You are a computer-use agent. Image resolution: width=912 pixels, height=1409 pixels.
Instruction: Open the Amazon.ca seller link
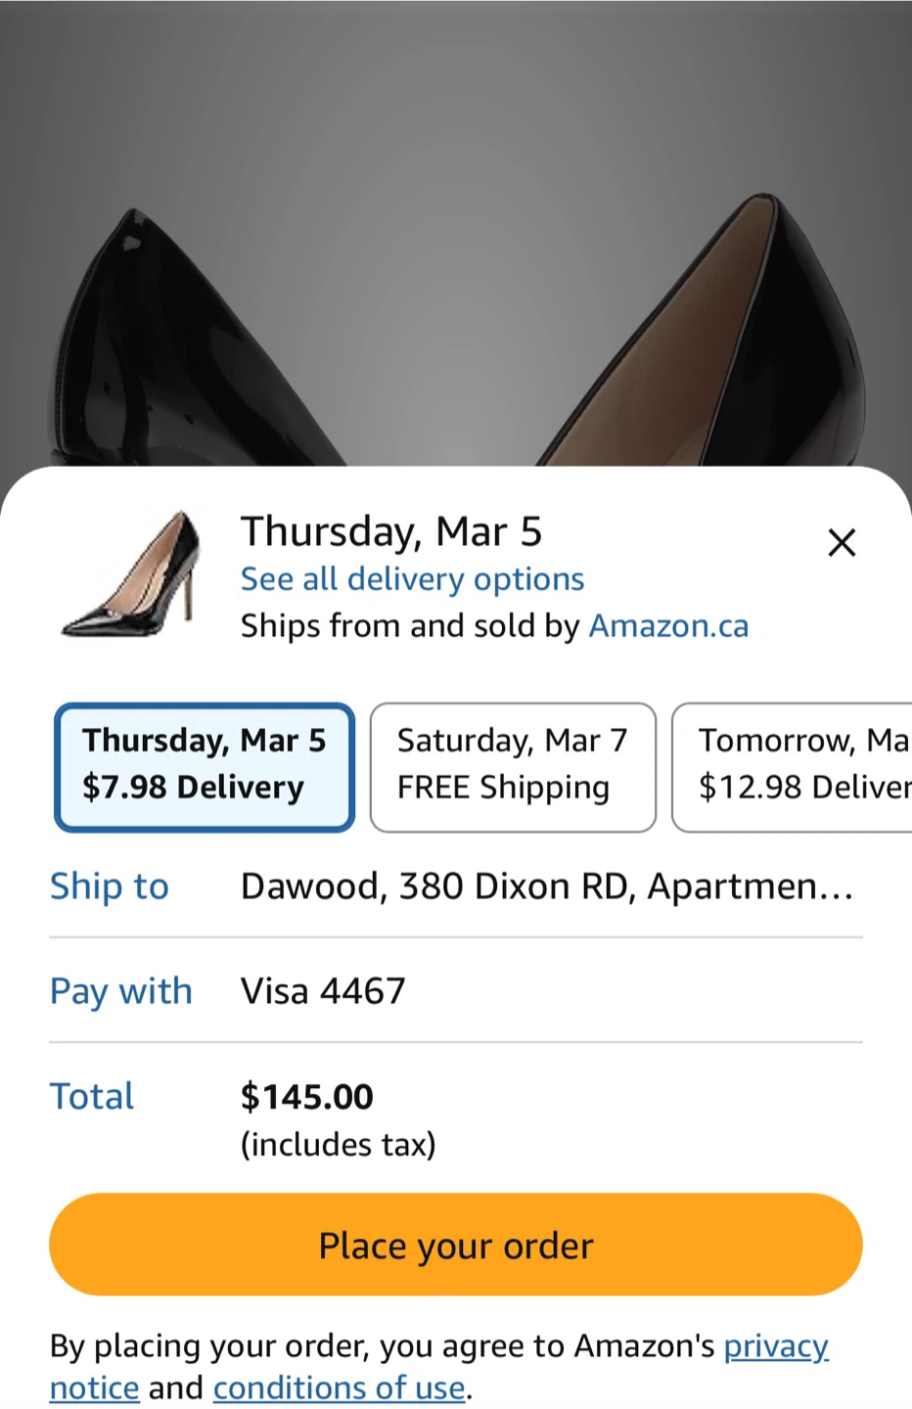click(668, 626)
